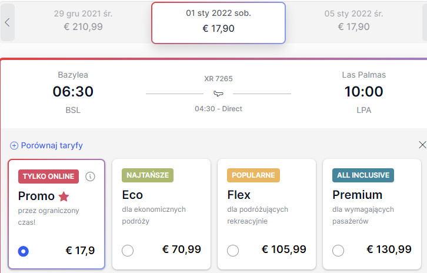Choose the 01 sty 2022 date tab
Viewport: 427px width, 273px height.
click(x=218, y=22)
